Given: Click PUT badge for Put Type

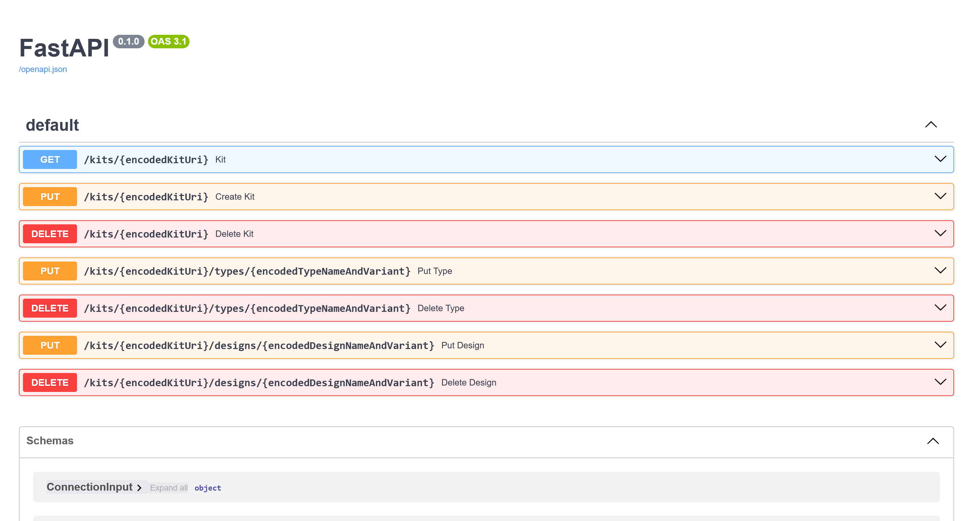Looking at the screenshot, I should (x=50, y=271).
